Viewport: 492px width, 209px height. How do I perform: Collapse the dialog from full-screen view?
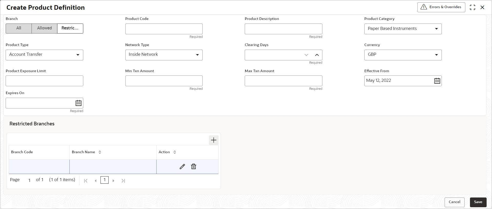[472, 7]
